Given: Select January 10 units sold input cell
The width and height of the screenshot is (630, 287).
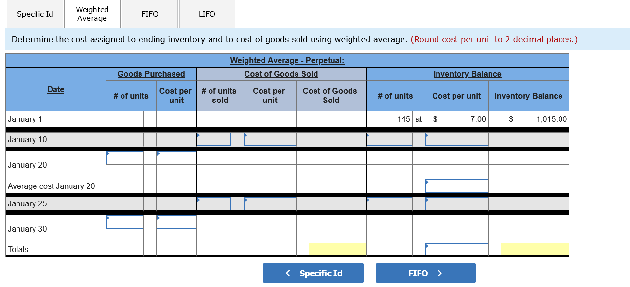Looking at the screenshot, I should pos(214,139).
